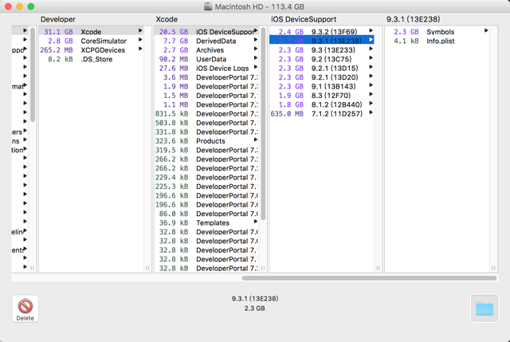510x342 pixels.
Task: Select the Info.plist file row
Action: (x=437, y=41)
